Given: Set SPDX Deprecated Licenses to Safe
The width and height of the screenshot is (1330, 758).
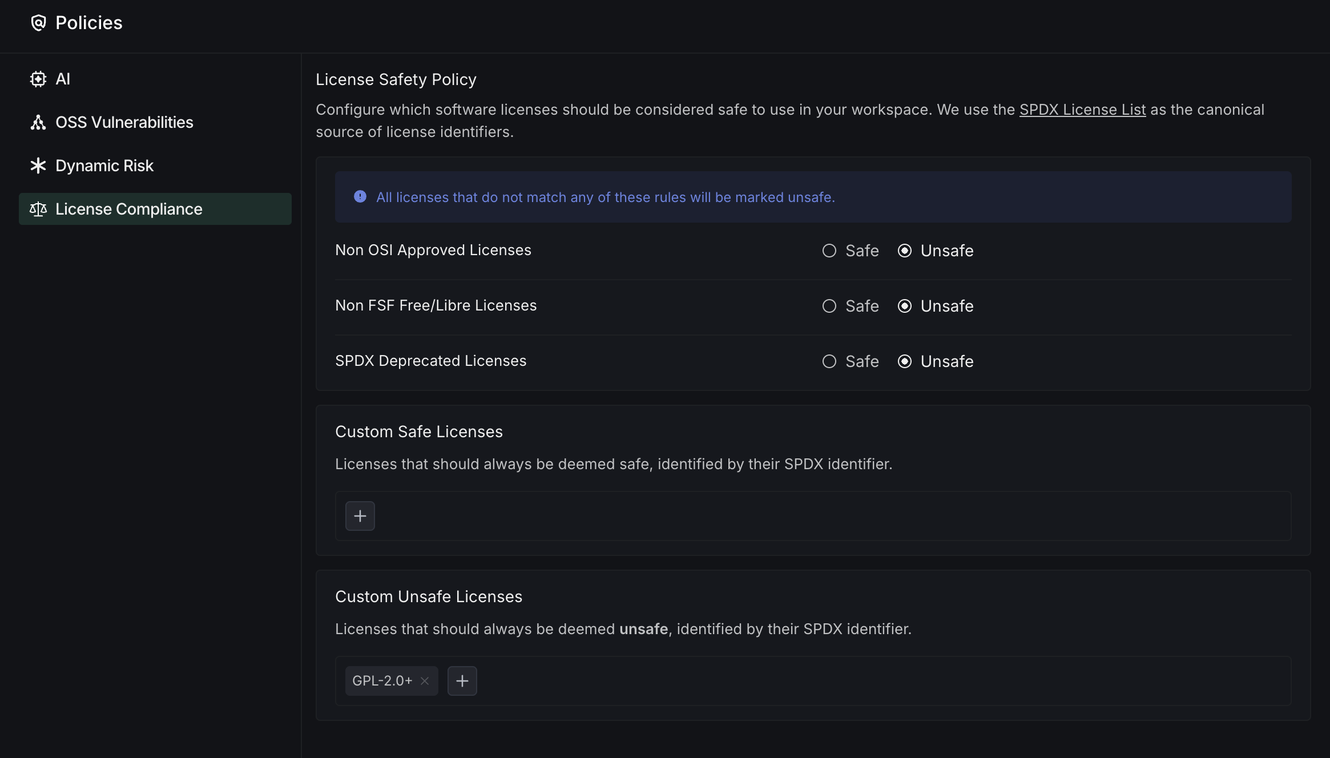Looking at the screenshot, I should click(x=829, y=361).
